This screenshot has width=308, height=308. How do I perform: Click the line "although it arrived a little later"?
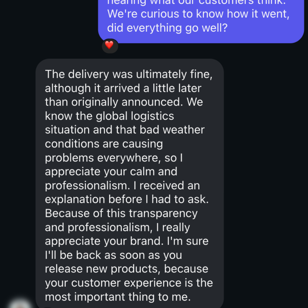coord(123,88)
